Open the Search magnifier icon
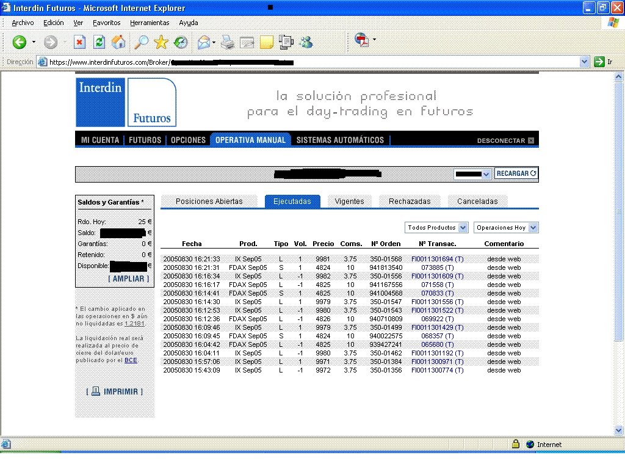 (141, 42)
